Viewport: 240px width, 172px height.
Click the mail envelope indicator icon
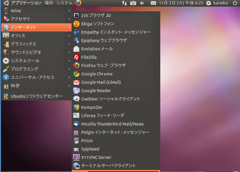pos(153,3)
